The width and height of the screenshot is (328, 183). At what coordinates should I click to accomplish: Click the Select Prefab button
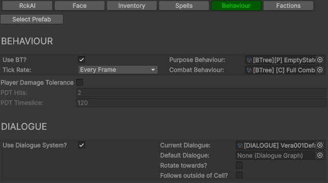(31, 19)
